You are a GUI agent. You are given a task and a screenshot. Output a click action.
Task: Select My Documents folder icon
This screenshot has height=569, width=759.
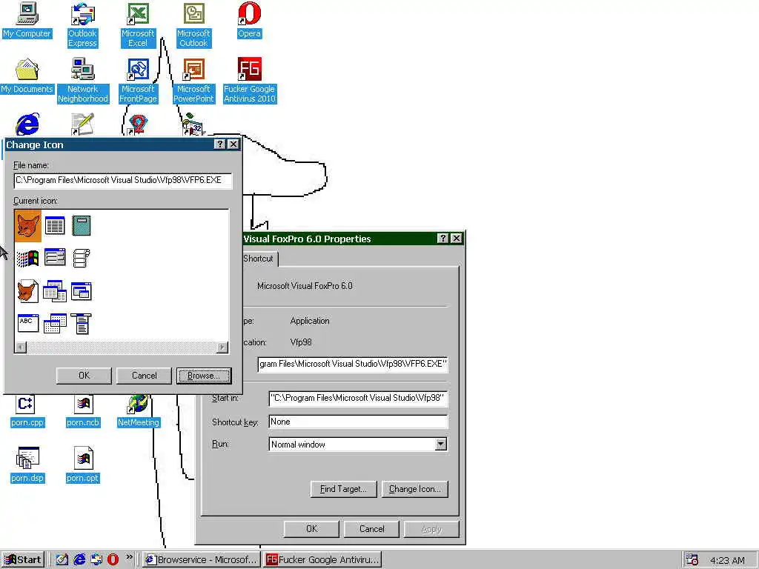27,76
